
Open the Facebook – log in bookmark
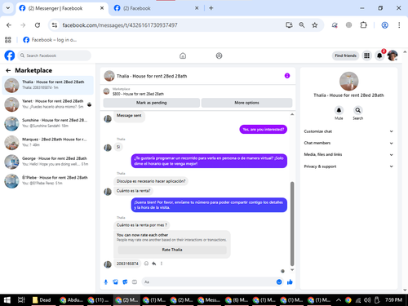[x=50, y=40]
